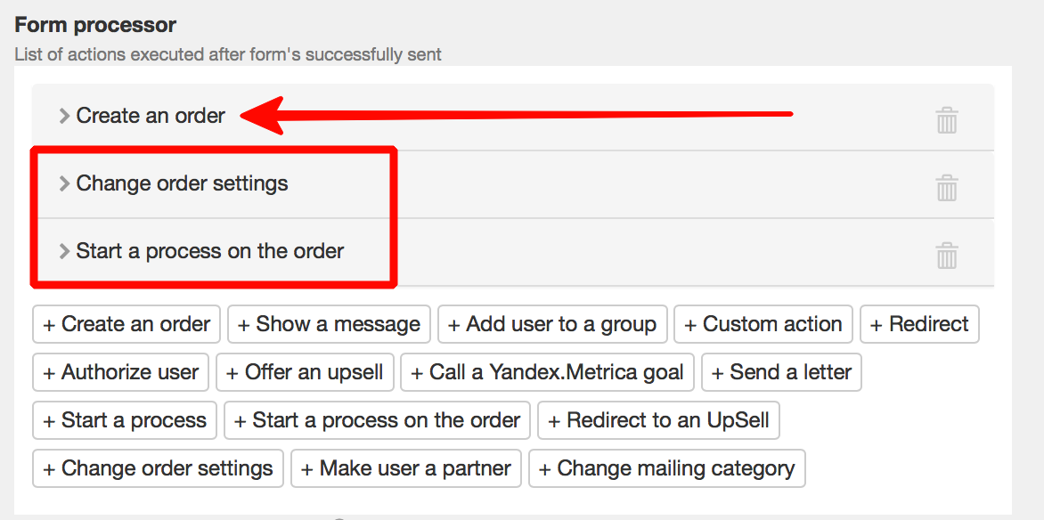This screenshot has width=1044, height=520.
Task: Add a Redirect action
Action: [919, 324]
